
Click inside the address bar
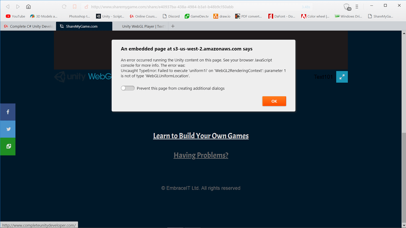click(x=178, y=7)
